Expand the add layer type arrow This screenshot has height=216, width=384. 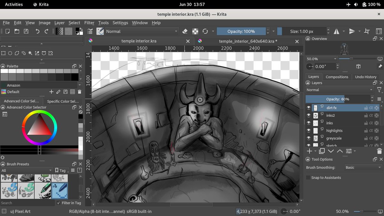315,151
